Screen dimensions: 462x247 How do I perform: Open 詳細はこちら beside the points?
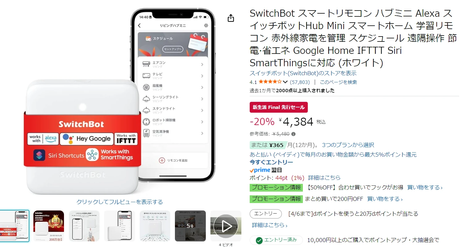pyautogui.click(x=324, y=178)
